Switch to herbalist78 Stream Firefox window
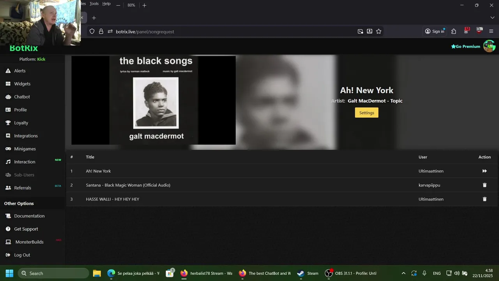The width and height of the screenshot is (499, 281). click(206, 273)
